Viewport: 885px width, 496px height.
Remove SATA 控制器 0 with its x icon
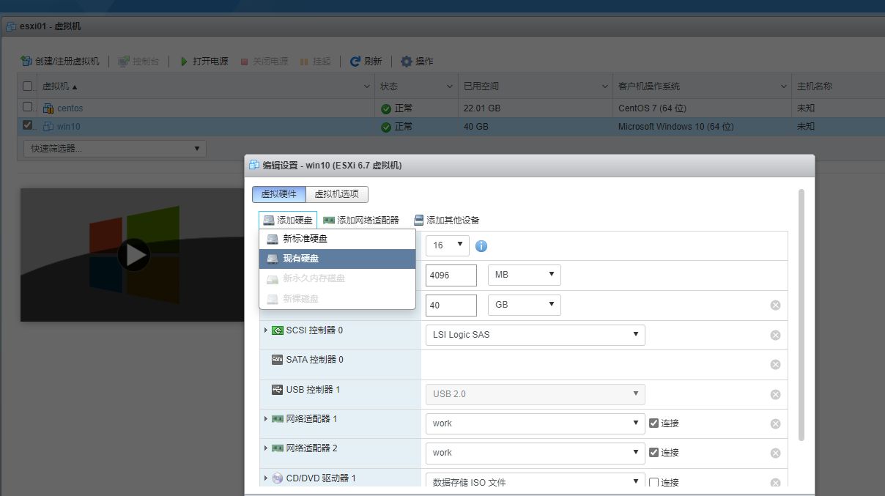[x=775, y=364]
